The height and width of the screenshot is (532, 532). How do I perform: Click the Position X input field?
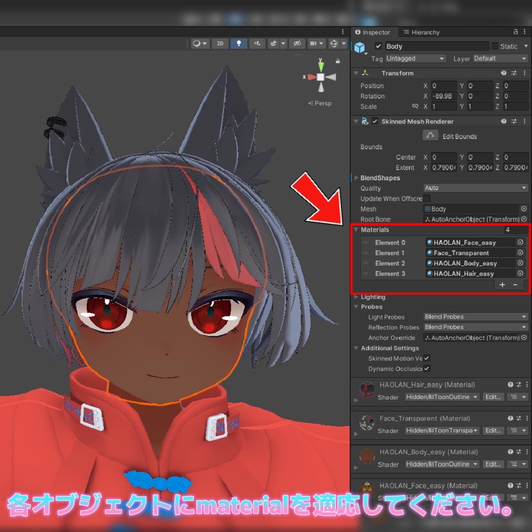[x=444, y=85]
